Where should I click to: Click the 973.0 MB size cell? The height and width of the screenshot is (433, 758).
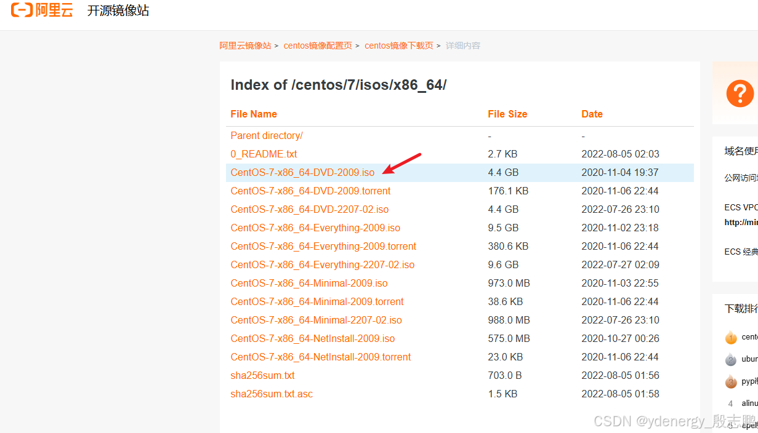pyautogui.click(x=509, y=283)
